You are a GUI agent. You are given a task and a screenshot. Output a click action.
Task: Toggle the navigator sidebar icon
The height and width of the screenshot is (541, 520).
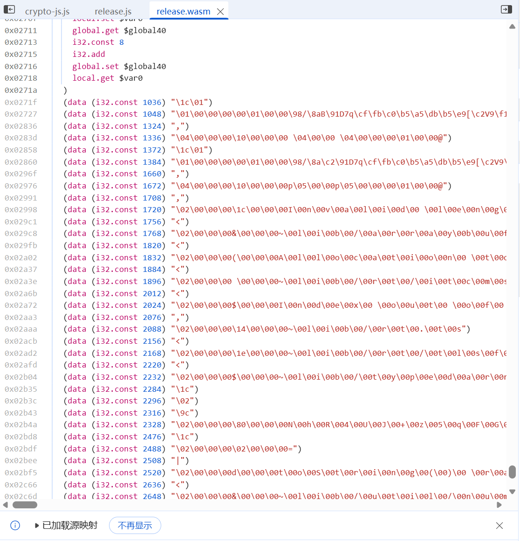point(9,9)
